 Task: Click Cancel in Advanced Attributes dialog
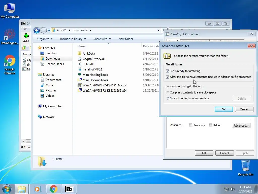(x=244, y=109)
